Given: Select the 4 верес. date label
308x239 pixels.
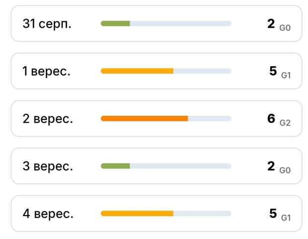Looking at the screenshot, I should tap(48, 214).
